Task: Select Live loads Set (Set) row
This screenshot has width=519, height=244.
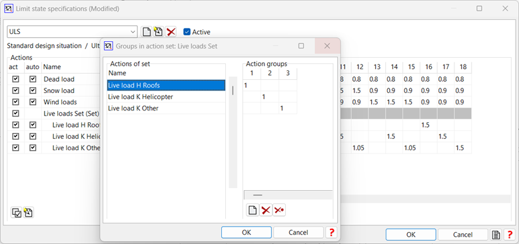Action: (x=71, y=114)
